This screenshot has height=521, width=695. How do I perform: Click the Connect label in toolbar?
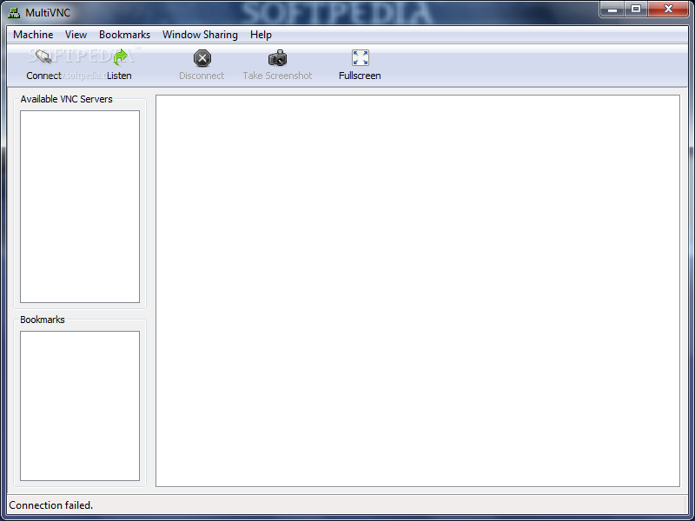tap(43, 76)
